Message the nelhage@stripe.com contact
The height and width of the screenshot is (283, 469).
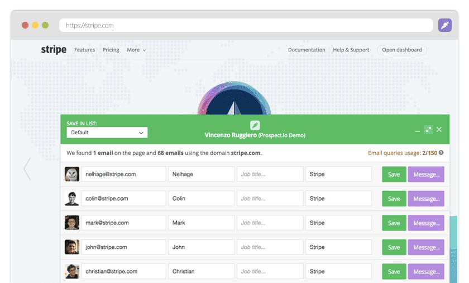pos(426,174)
